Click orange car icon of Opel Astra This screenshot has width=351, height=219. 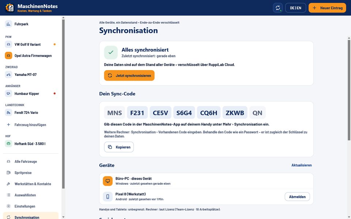(8, 55)
